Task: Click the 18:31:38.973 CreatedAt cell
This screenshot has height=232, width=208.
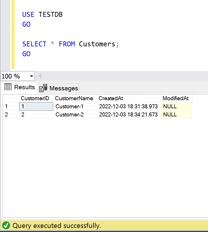Action: click(x=128, y=107)
